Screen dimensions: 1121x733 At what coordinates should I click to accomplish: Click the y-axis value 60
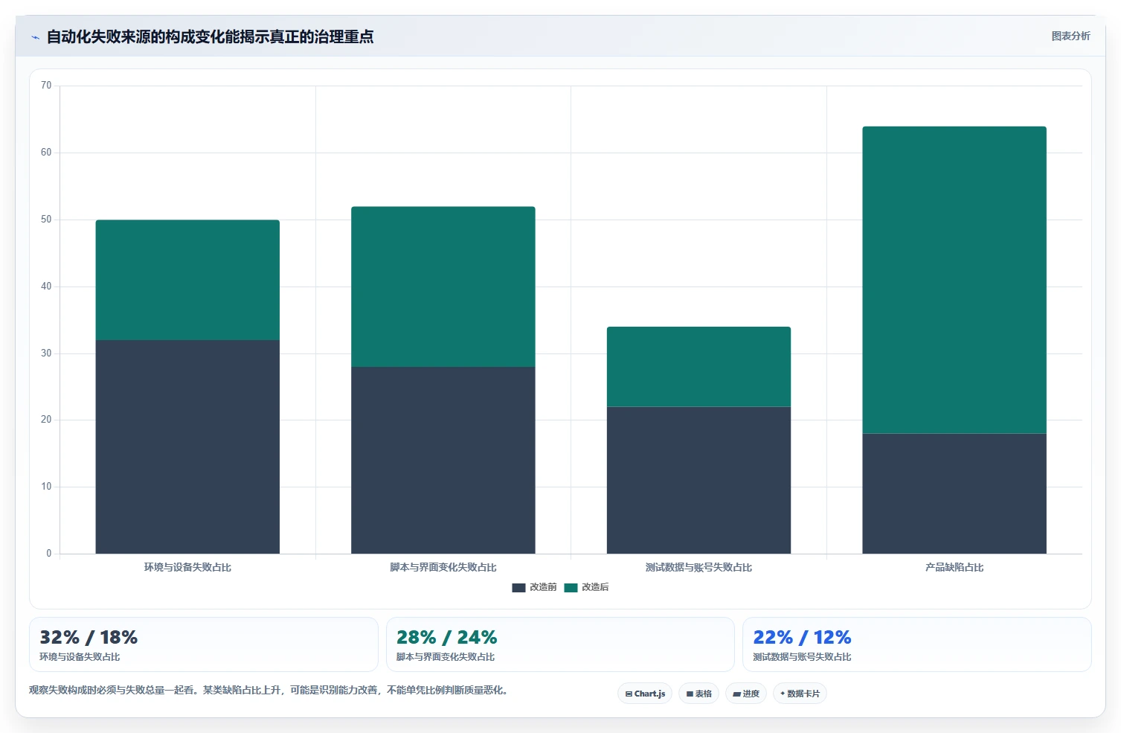(x=46, y=153)
